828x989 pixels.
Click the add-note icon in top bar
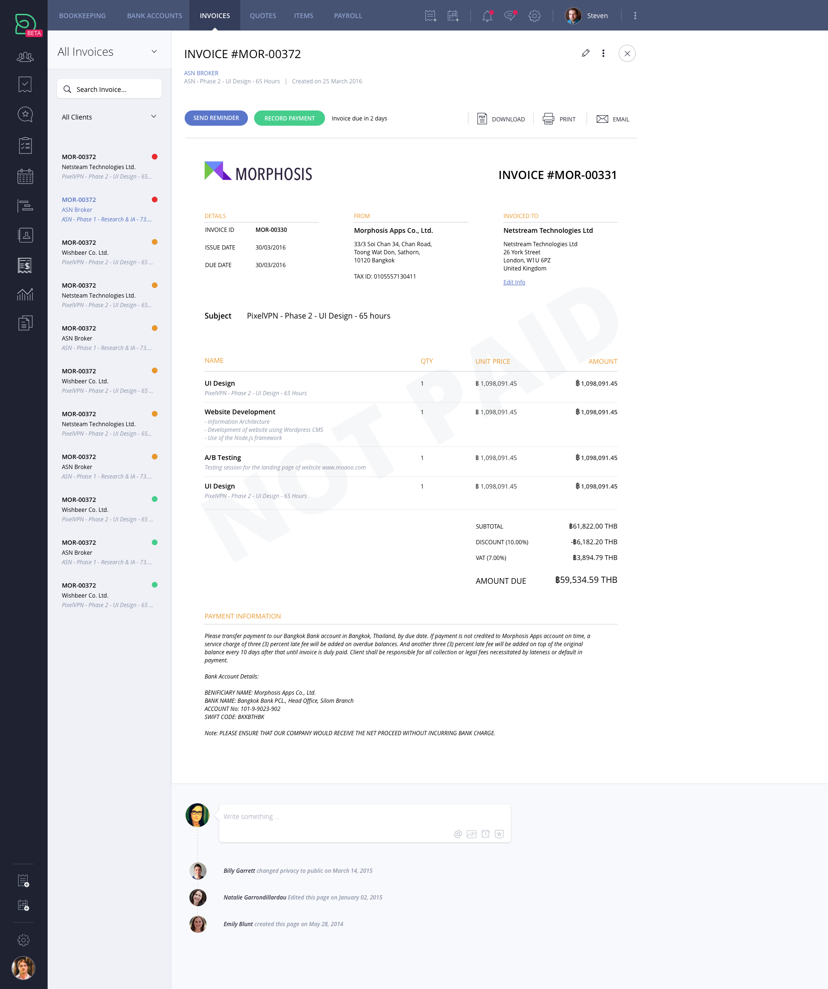click(x=431, y=16)
